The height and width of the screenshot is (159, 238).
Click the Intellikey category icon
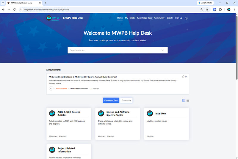(150, 113)
